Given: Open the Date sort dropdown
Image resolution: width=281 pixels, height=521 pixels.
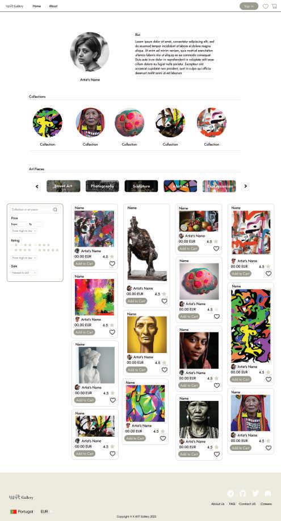Looking at the screenshot, I should 24,273.
